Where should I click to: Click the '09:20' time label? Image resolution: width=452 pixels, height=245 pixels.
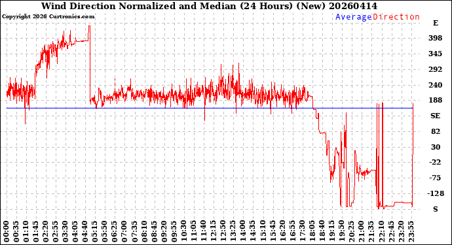pyautogui.click(x=164, y=232)
